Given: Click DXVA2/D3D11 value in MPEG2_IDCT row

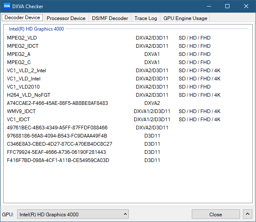Looking at the screenshot, I should coord(152,46).
